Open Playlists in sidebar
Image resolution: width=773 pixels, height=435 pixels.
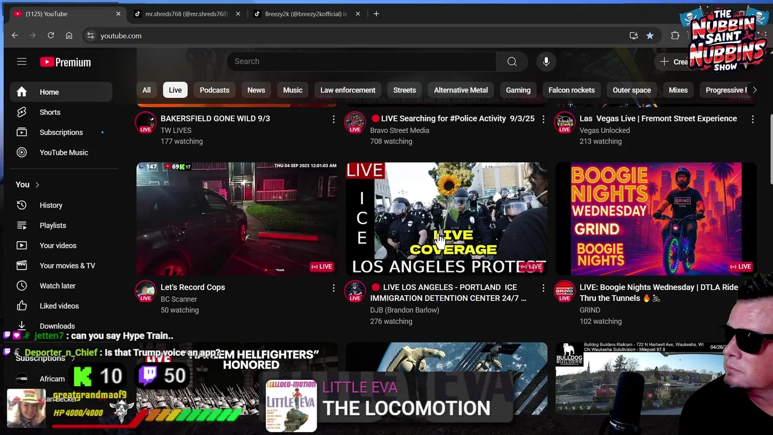coord(61,225)
